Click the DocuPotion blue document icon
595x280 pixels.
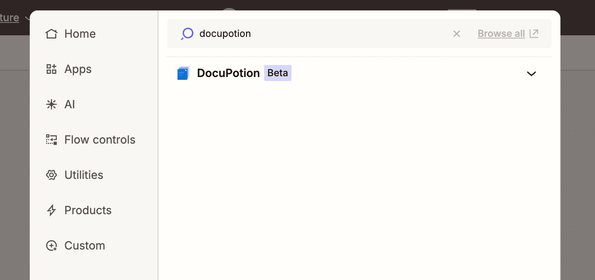pyautogui.click(x=183, y=73)
